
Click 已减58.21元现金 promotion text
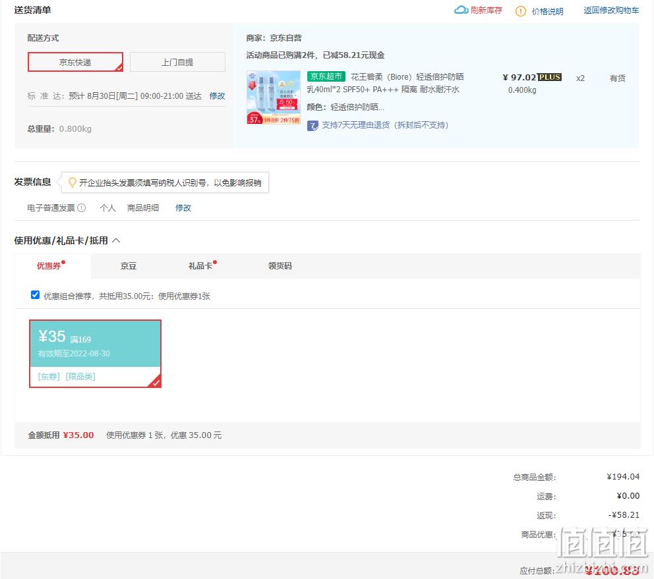point(353,55)
